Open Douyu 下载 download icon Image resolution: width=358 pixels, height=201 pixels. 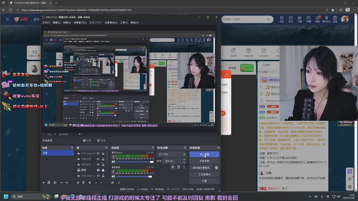click(299, 19)
